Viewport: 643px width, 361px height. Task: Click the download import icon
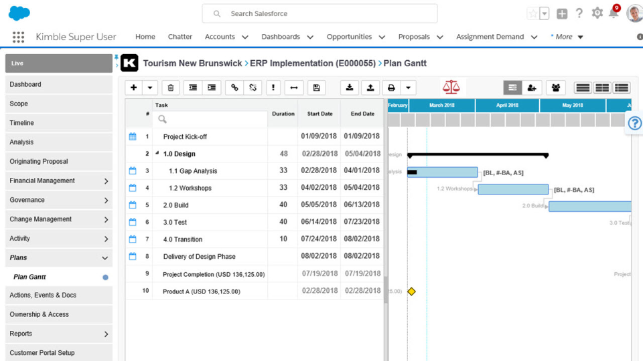pos(350,88)
